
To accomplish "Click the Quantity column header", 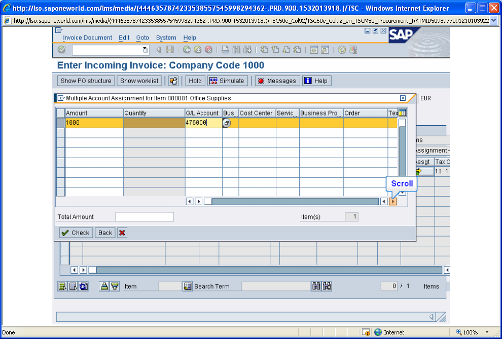I will coord(154,113).
